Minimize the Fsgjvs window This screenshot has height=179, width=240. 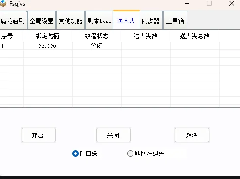pyautogui.click(x=187, y=3)
